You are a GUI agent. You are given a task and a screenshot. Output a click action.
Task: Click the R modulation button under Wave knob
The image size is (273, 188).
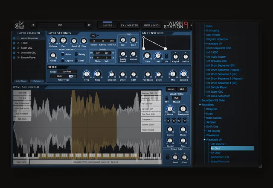click(168, 120)
